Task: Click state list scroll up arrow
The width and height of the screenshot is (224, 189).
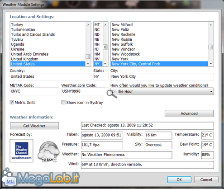Action: pyautogui.click(x=105, y=25)
